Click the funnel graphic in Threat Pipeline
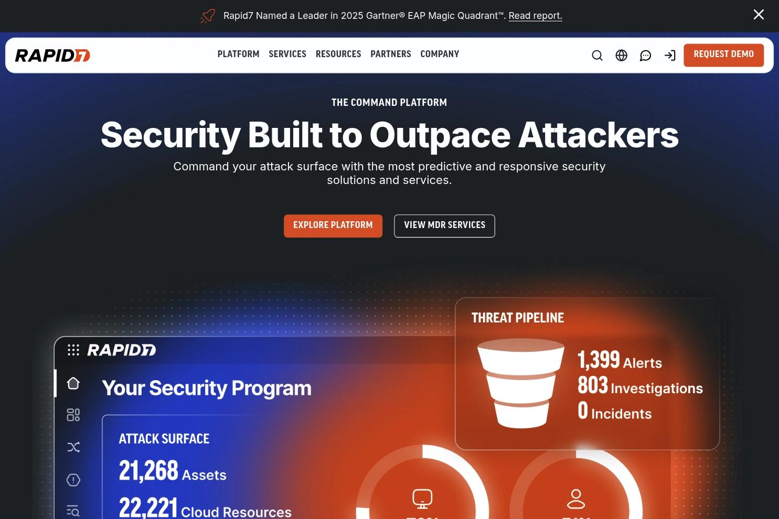 (521, 383)
